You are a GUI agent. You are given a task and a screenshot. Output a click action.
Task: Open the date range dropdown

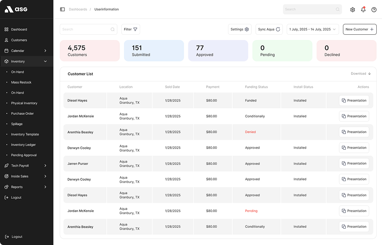click(x=312, y=30)
